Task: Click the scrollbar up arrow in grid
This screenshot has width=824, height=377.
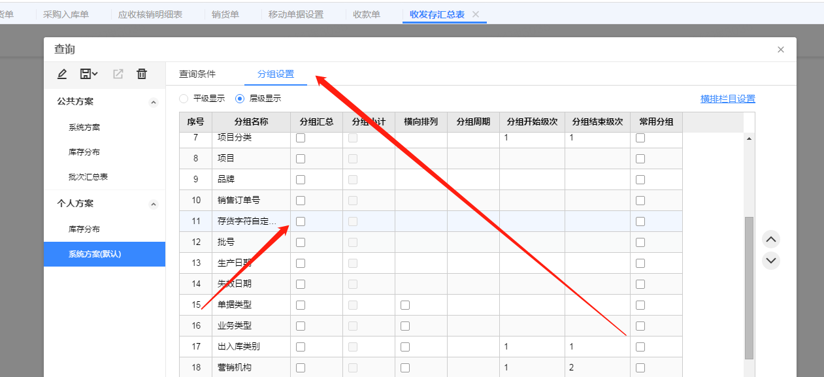Action: tap(749, 139)
